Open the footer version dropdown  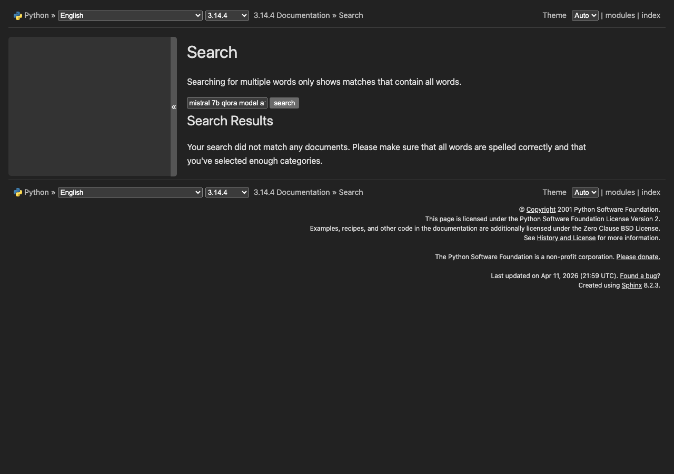[x=227, y=192]
